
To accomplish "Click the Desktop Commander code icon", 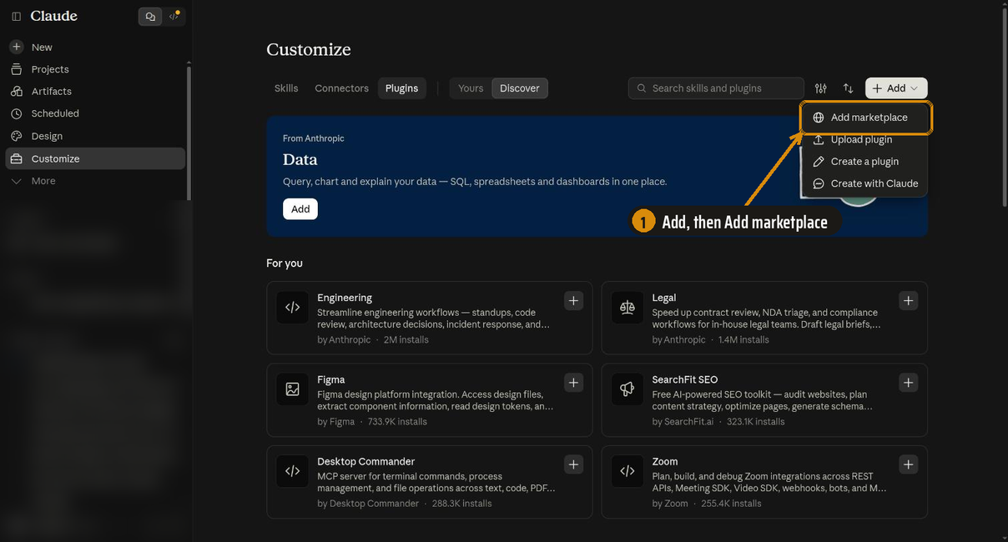I will 292,471.
